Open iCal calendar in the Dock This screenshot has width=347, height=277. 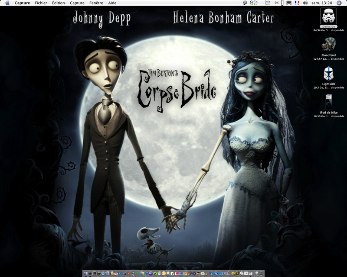(116, 274)
